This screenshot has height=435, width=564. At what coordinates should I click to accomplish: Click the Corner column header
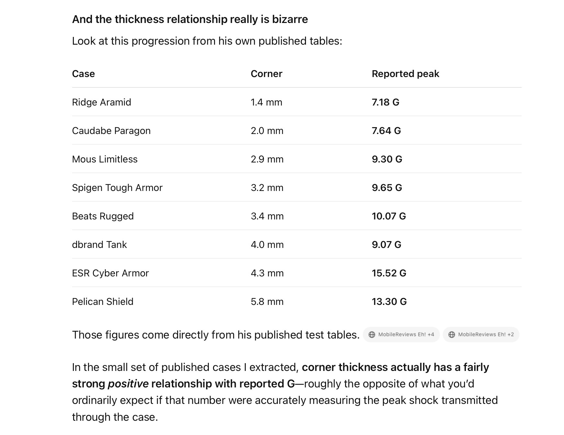click(266, 74)
